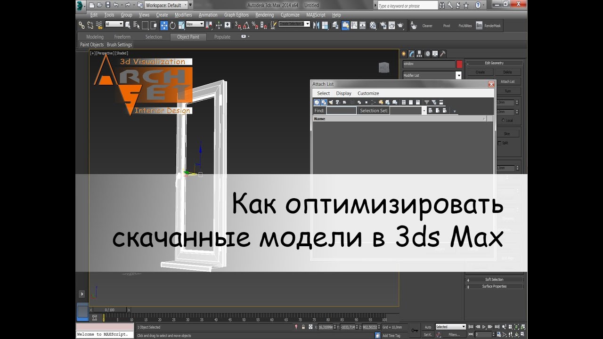The height and width of the screenshot is (339, 603).
Task: Click the Bm RenderMask icon
Action: coord(479,25)
